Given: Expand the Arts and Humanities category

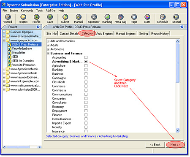Looking at the screenshot, I should pyautogui.click(x=48, y=41).
